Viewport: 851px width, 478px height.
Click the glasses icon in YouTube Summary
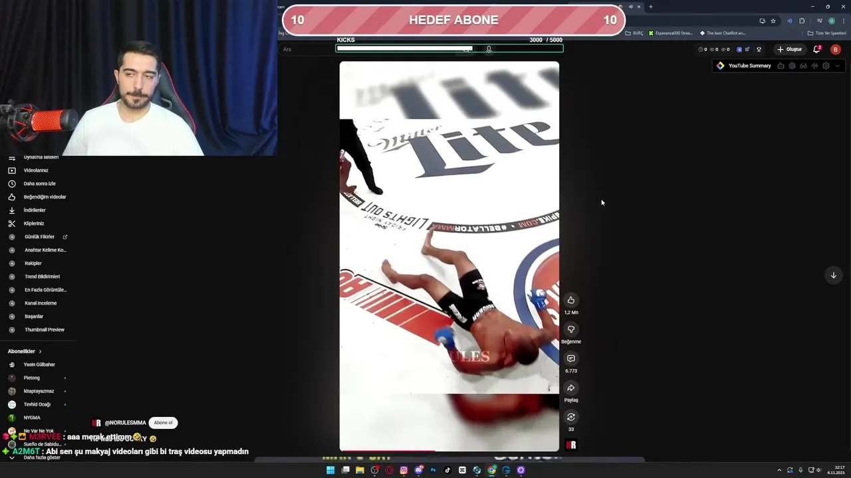tap(803, 66)
